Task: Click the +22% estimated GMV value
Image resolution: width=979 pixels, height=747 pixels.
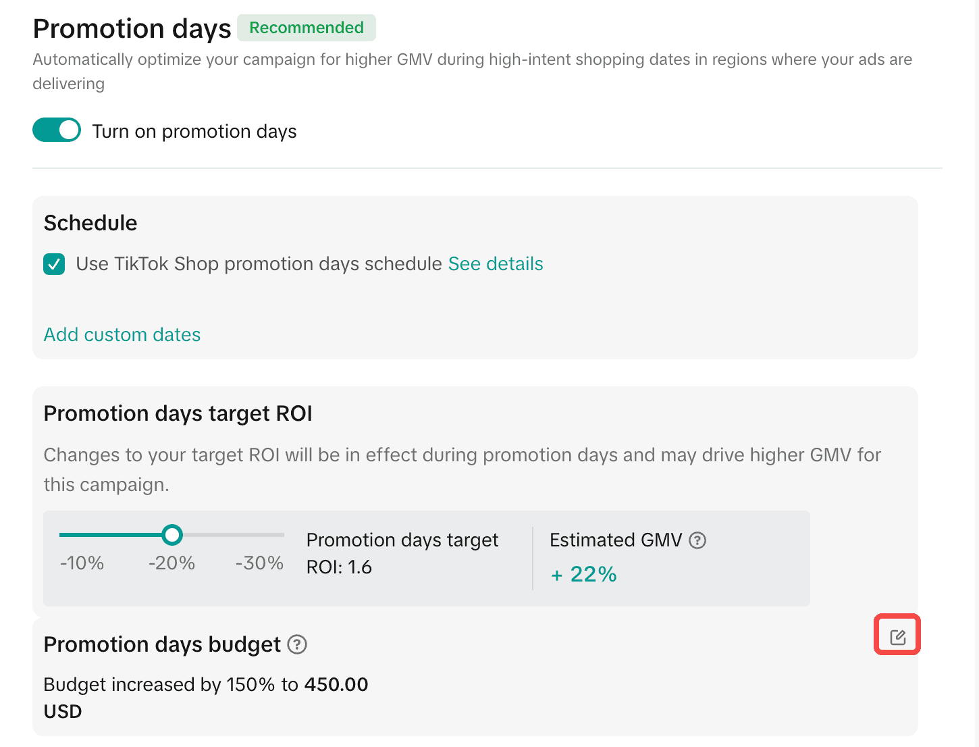Action: [x=584, y=574]
